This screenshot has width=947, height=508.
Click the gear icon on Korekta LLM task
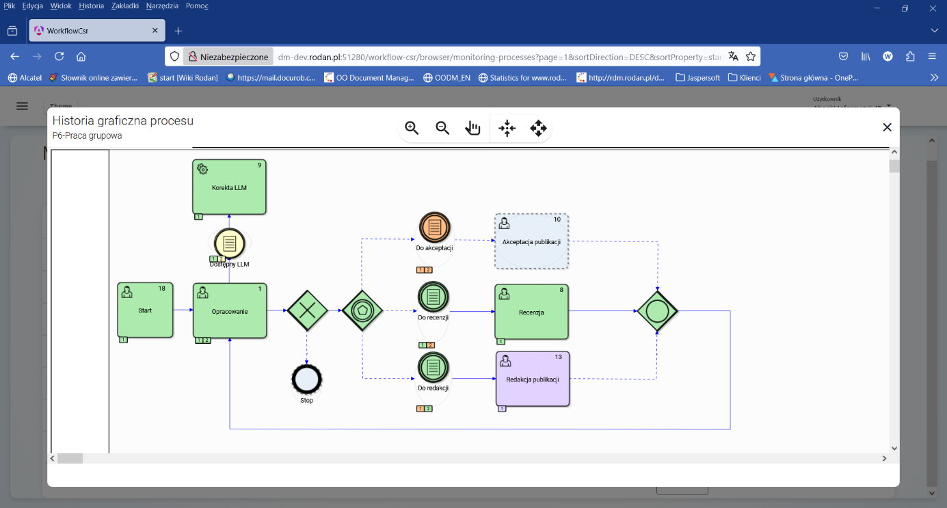(x=202, y=167)
